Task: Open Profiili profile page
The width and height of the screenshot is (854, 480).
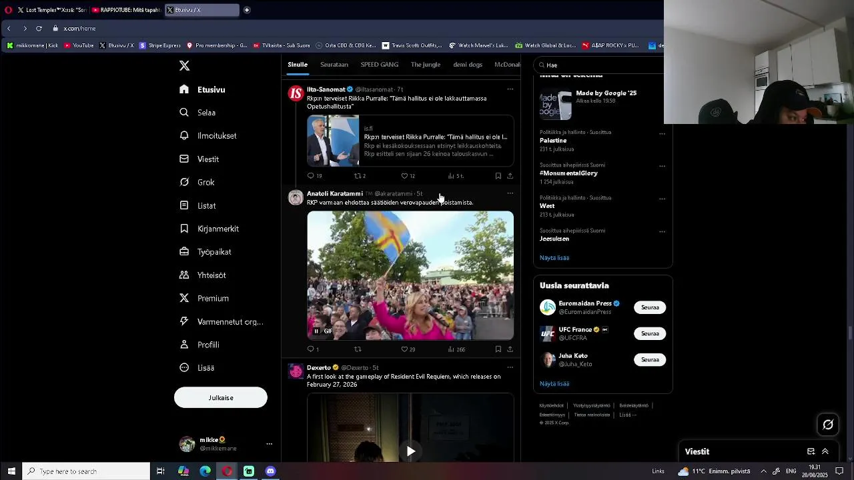Action: 199,345
